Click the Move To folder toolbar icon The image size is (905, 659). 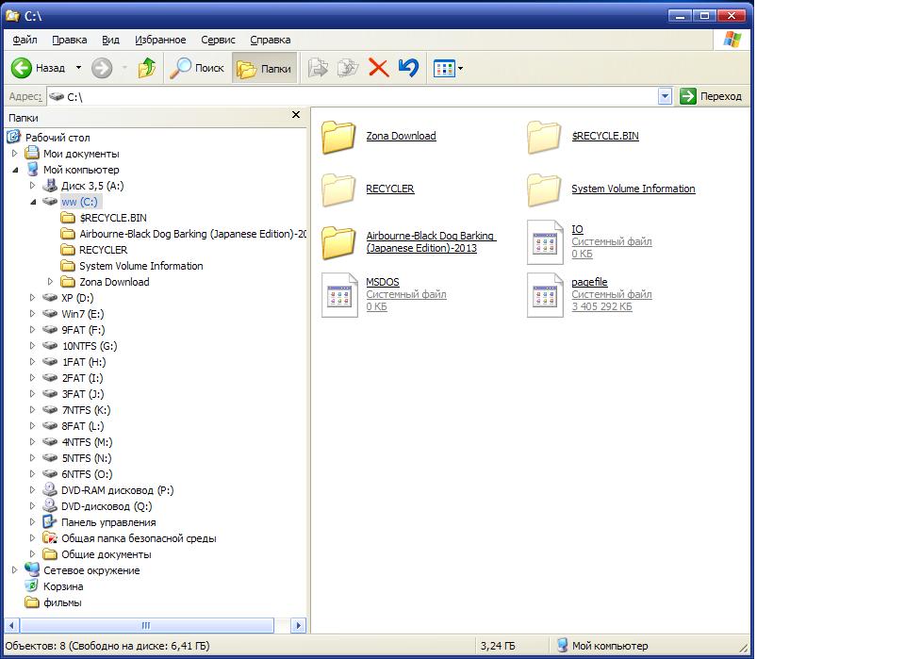tap(318, 68)
